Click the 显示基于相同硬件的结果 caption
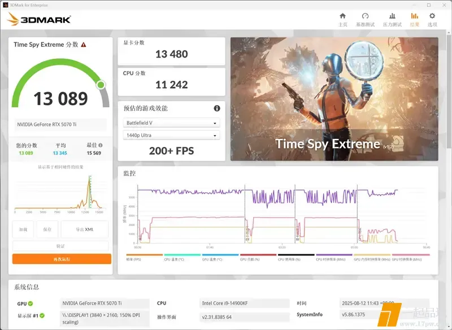The image size is (452, 330). point(60,167)
